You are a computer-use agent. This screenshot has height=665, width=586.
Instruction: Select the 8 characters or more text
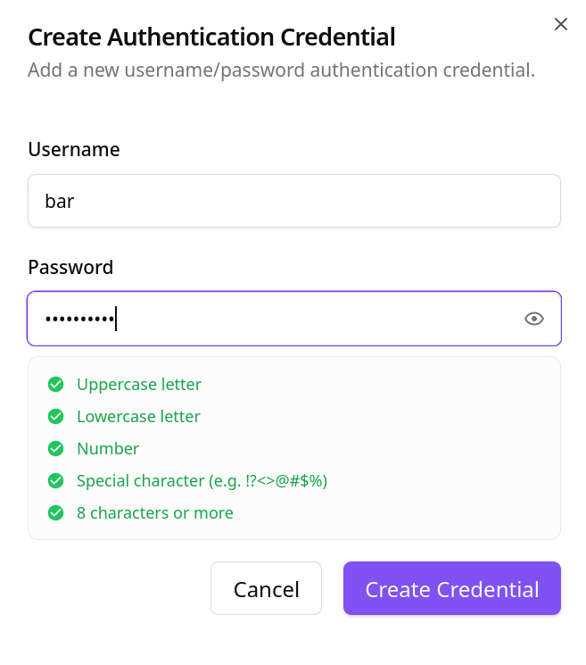[155, 513]
